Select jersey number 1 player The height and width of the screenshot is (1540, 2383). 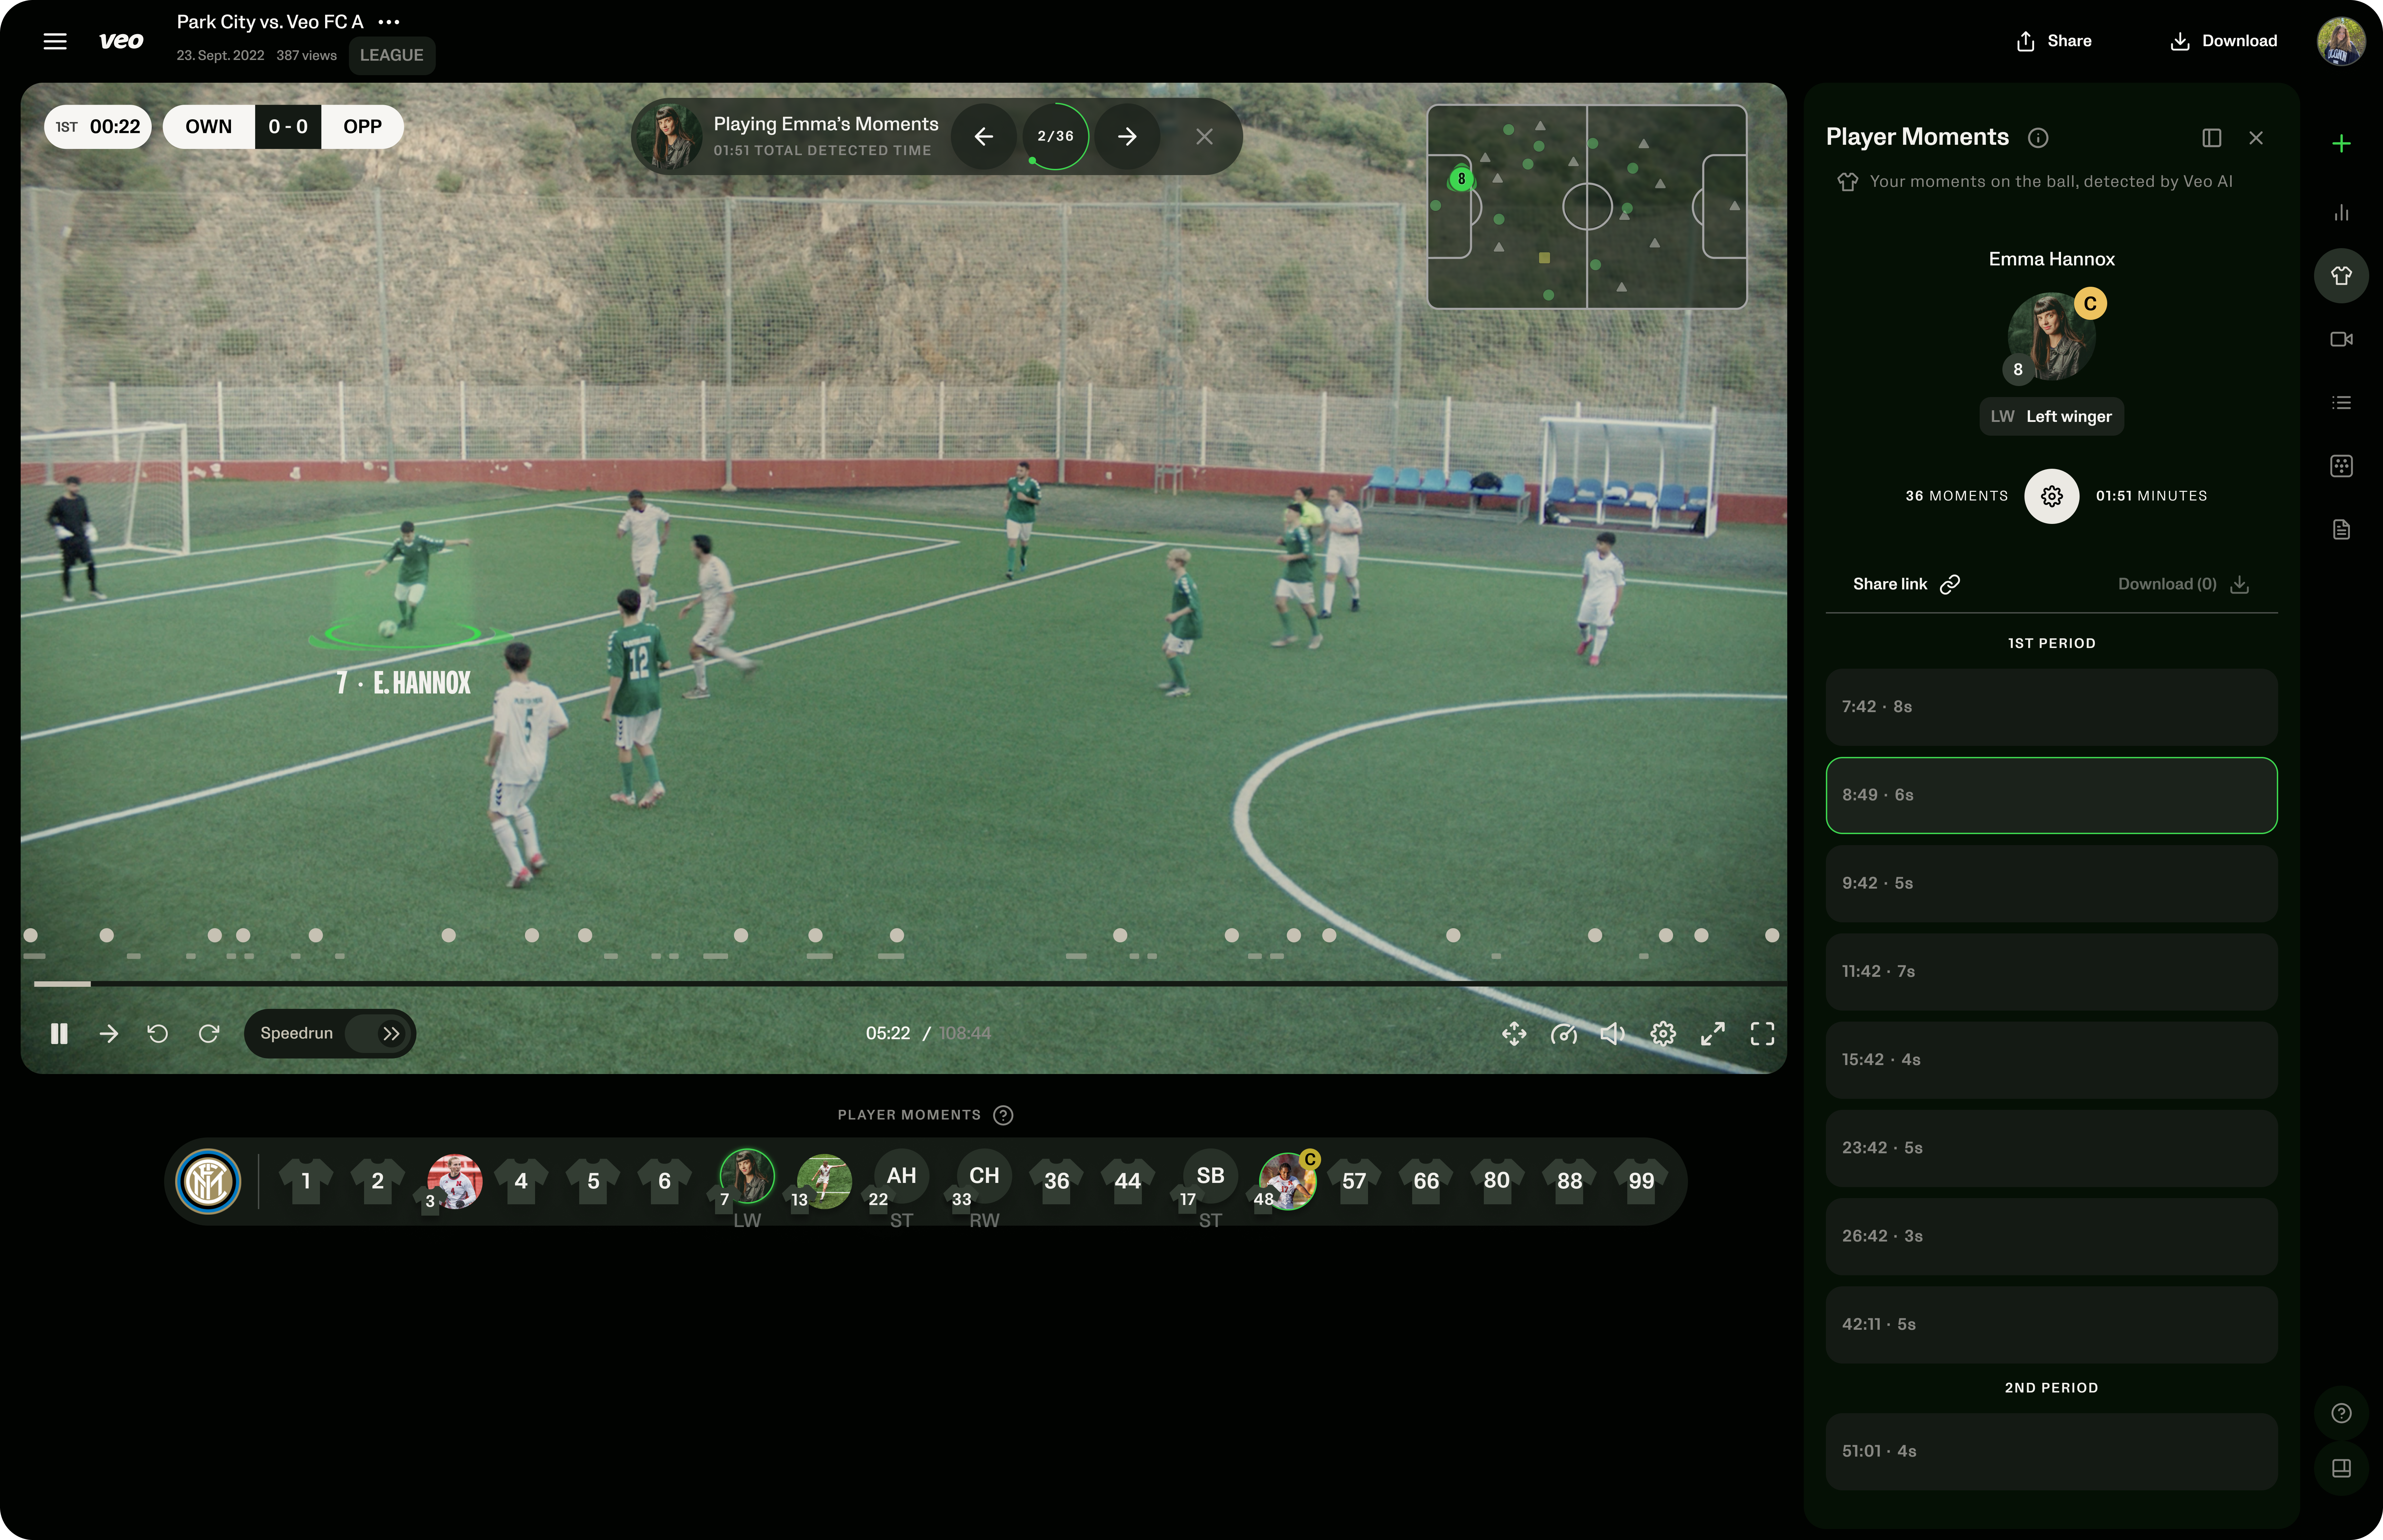306,1181
